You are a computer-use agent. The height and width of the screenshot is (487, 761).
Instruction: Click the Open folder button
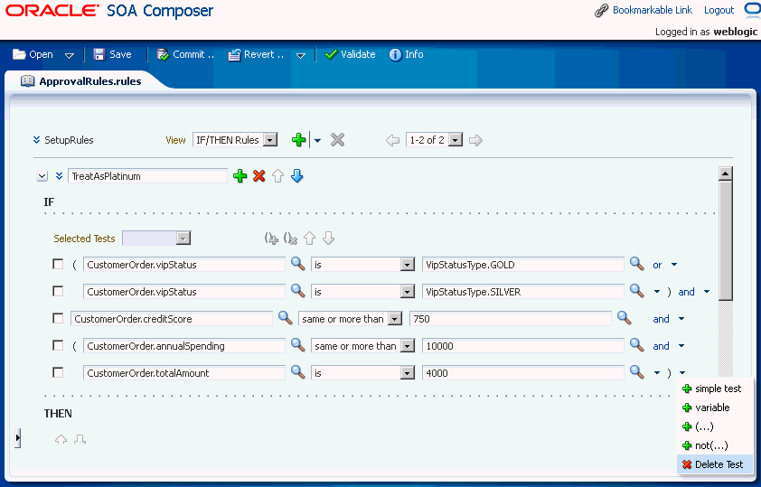(x=33, y=54)
